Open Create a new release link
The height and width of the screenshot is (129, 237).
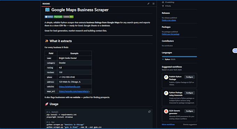click(x=169, y=20)
